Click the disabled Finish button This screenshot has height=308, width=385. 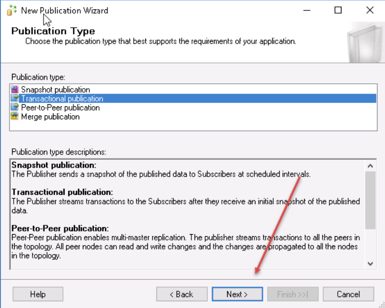coord(293,294)
